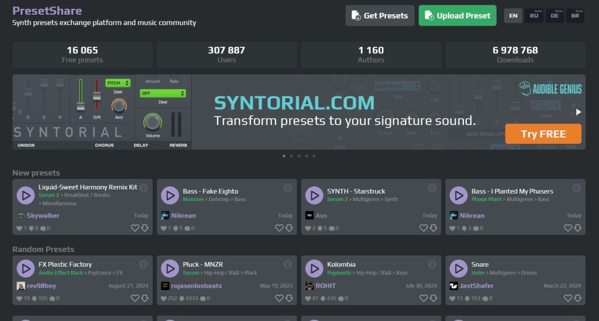
Task: Play FX Plastic Factory preset
Action: coord(26,268)
